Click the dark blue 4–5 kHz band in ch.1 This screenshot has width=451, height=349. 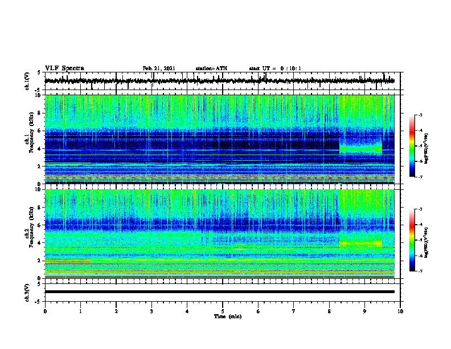click(191, 144)
